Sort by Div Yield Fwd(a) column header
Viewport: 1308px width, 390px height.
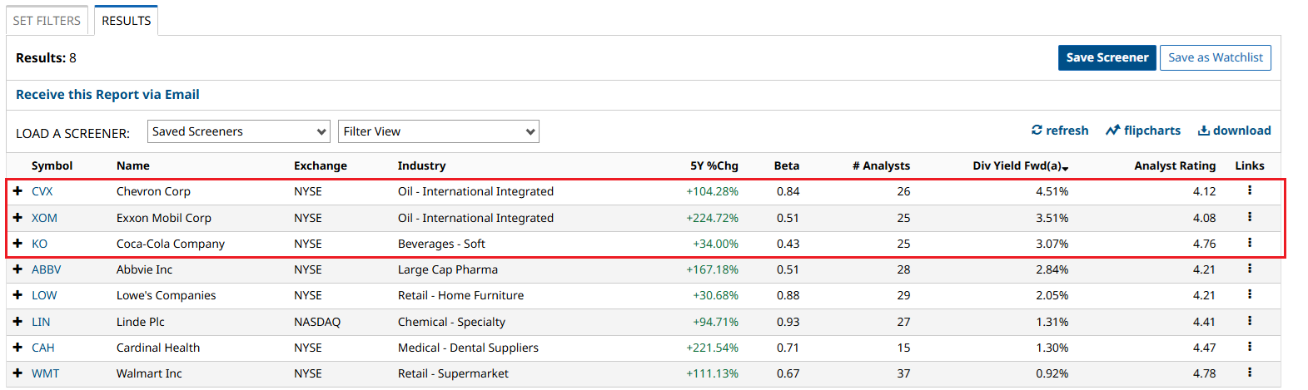click(1019, 165)
